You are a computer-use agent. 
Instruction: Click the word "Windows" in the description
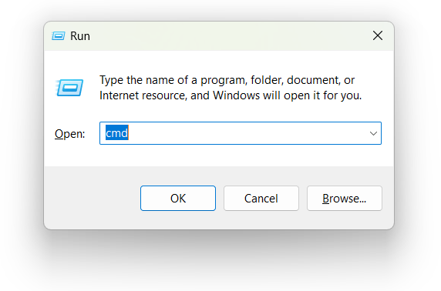[236, 95]
